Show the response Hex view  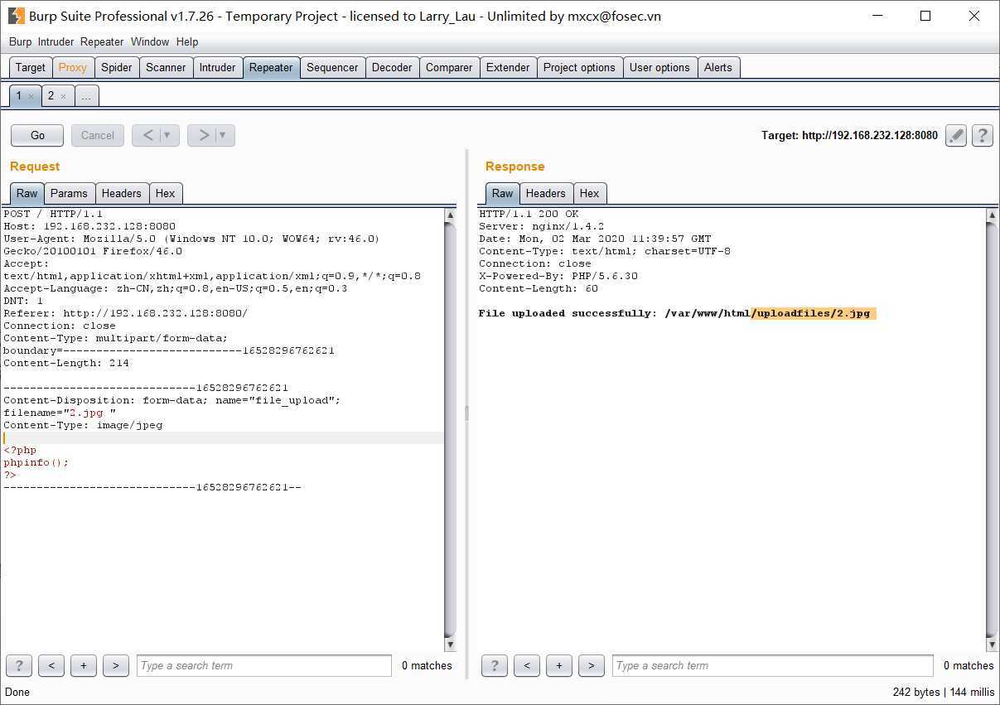[x=590, y=193]
